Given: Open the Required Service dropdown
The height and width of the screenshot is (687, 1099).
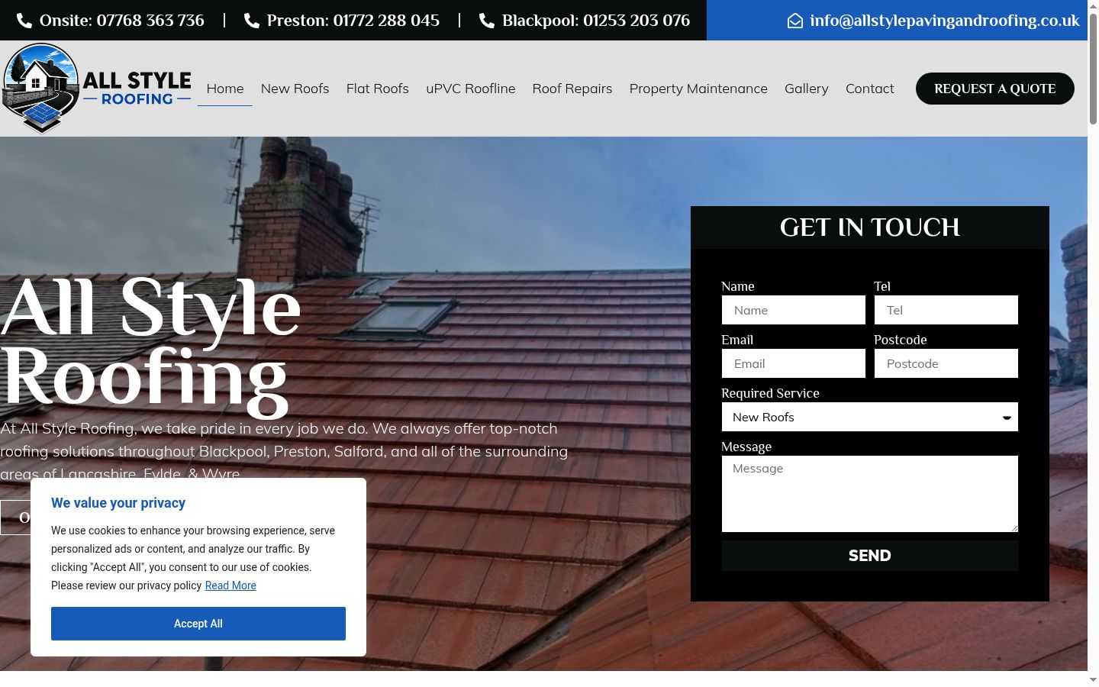Looking at the screenshot, I should (x=870, y=417).
